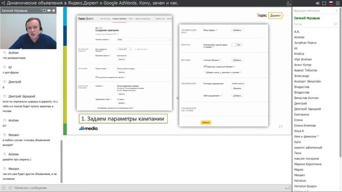Send the message with the enter arrow icon
This screenshot has width=342, height=192.
pyautogui.click(x=287, y=188)
